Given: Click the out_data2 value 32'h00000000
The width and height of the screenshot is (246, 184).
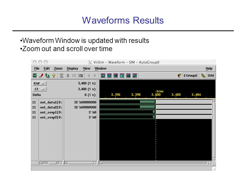Looking at the screenshot, I should pyautogui.click(x=85, y=107).
